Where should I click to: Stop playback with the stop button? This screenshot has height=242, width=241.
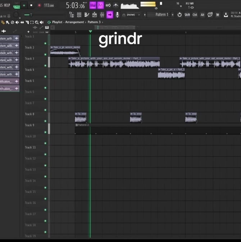[x=31, y=5]
